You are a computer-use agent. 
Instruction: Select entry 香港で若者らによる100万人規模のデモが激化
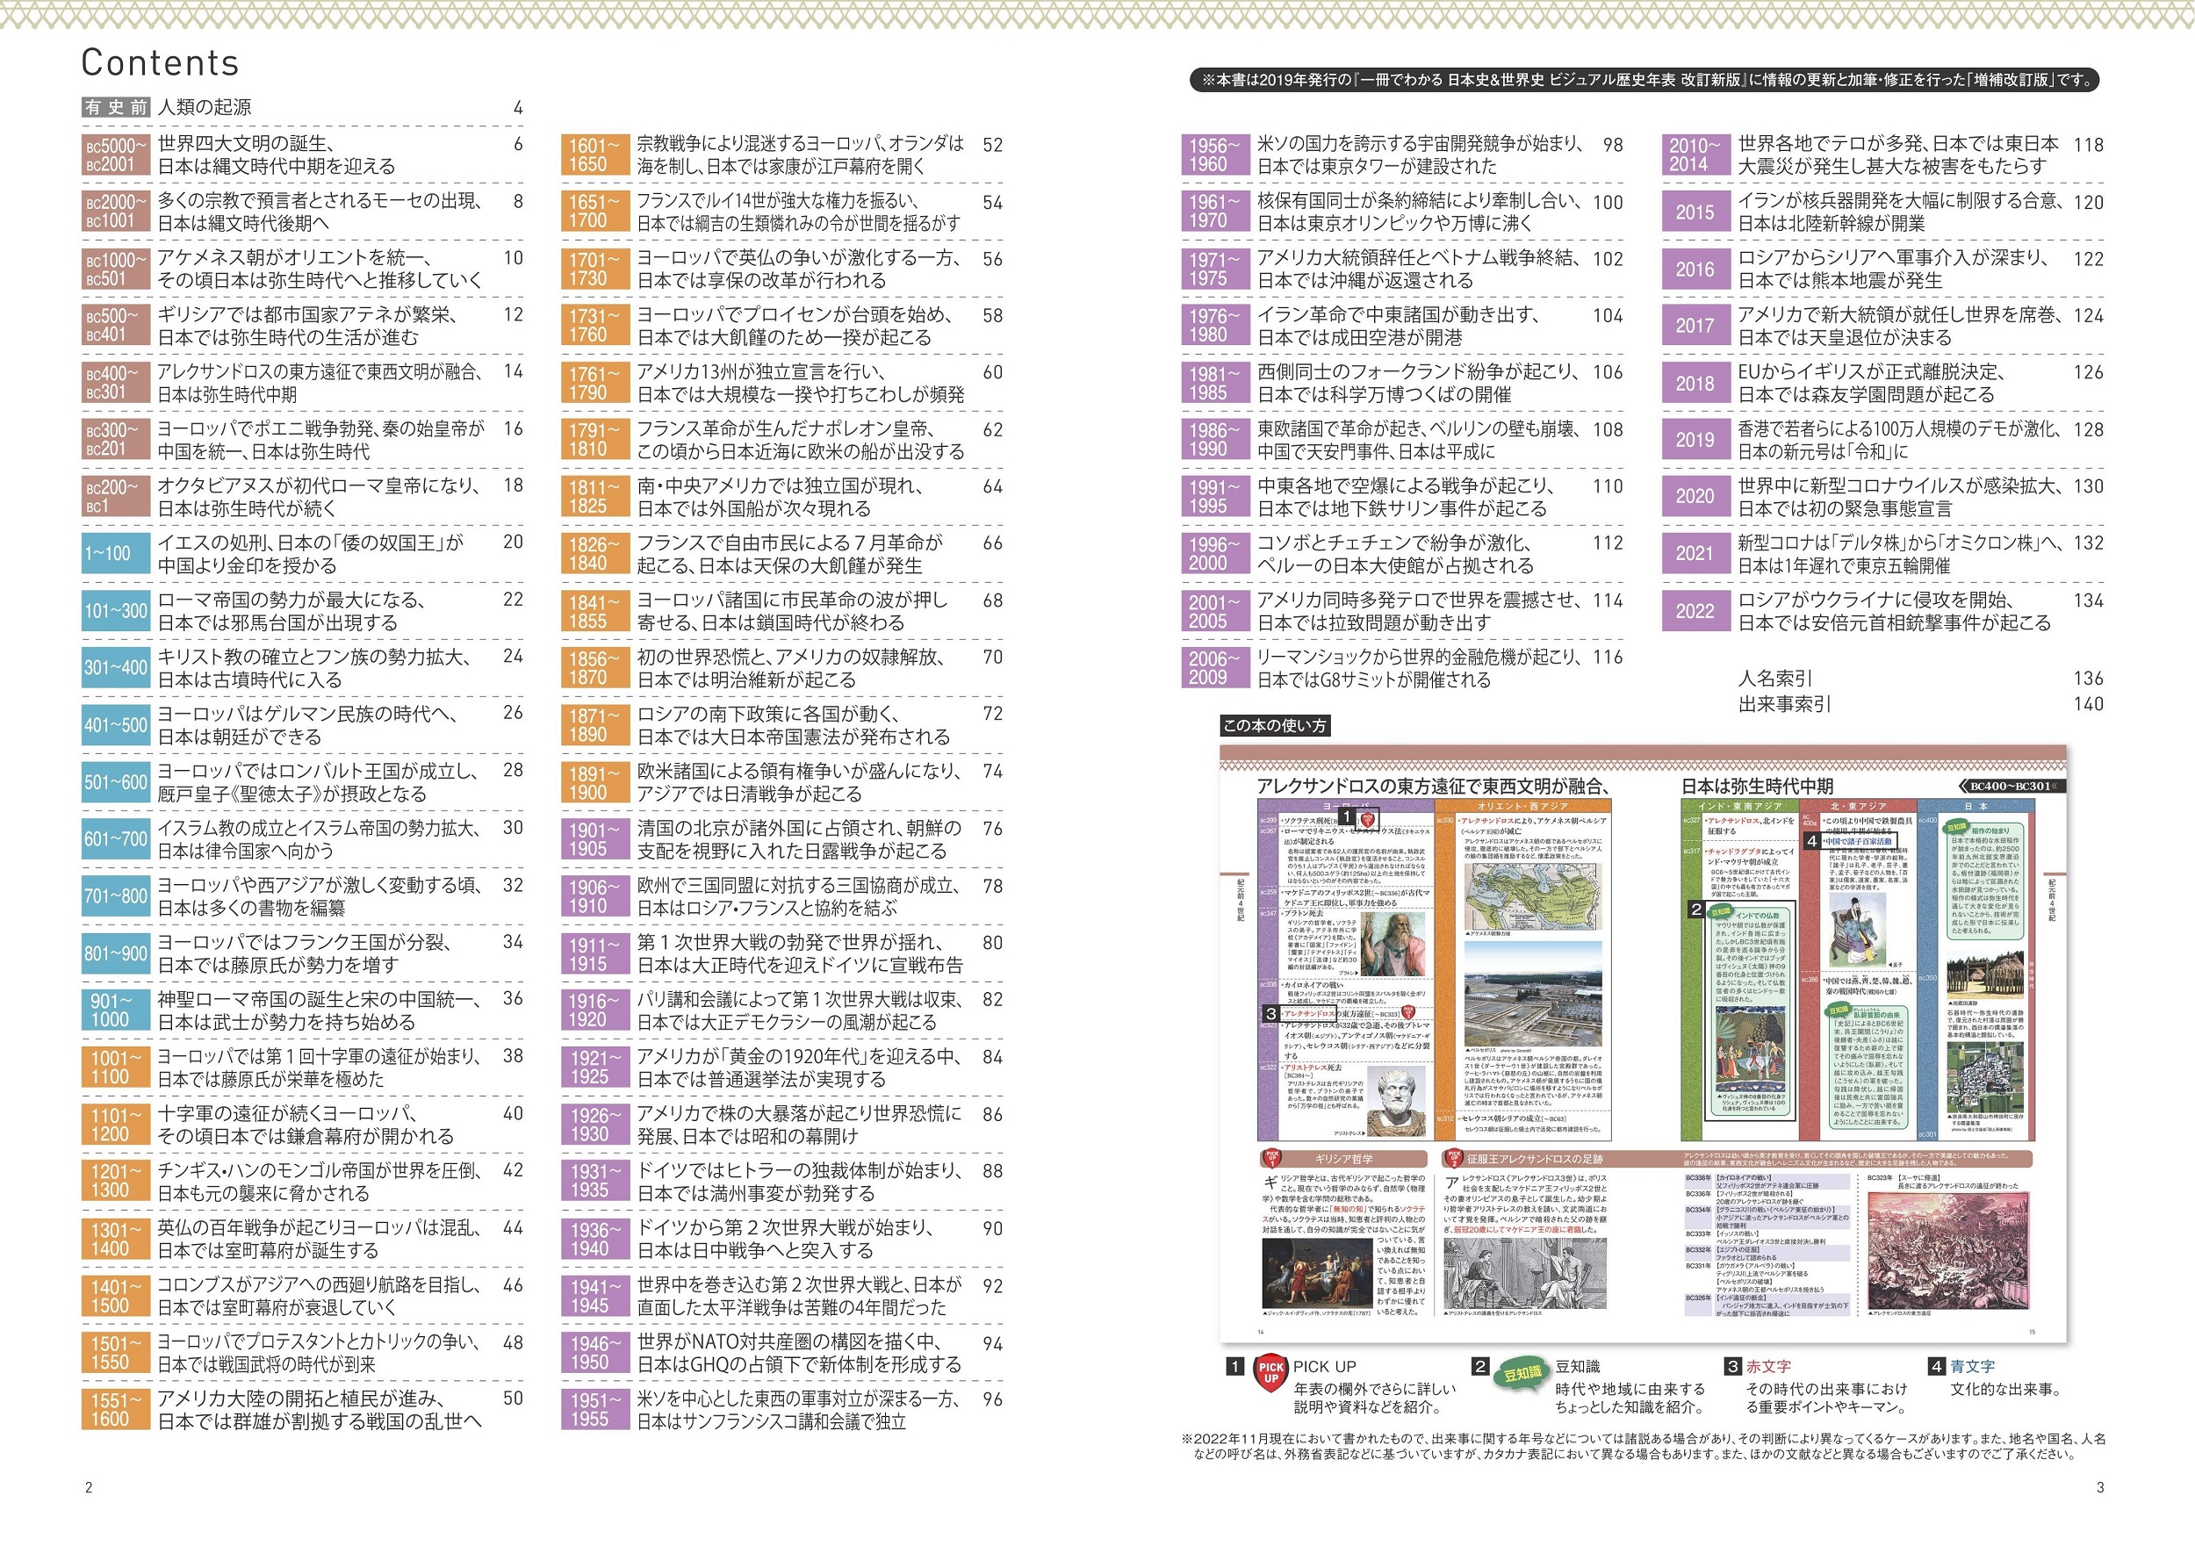point(1902,440)
